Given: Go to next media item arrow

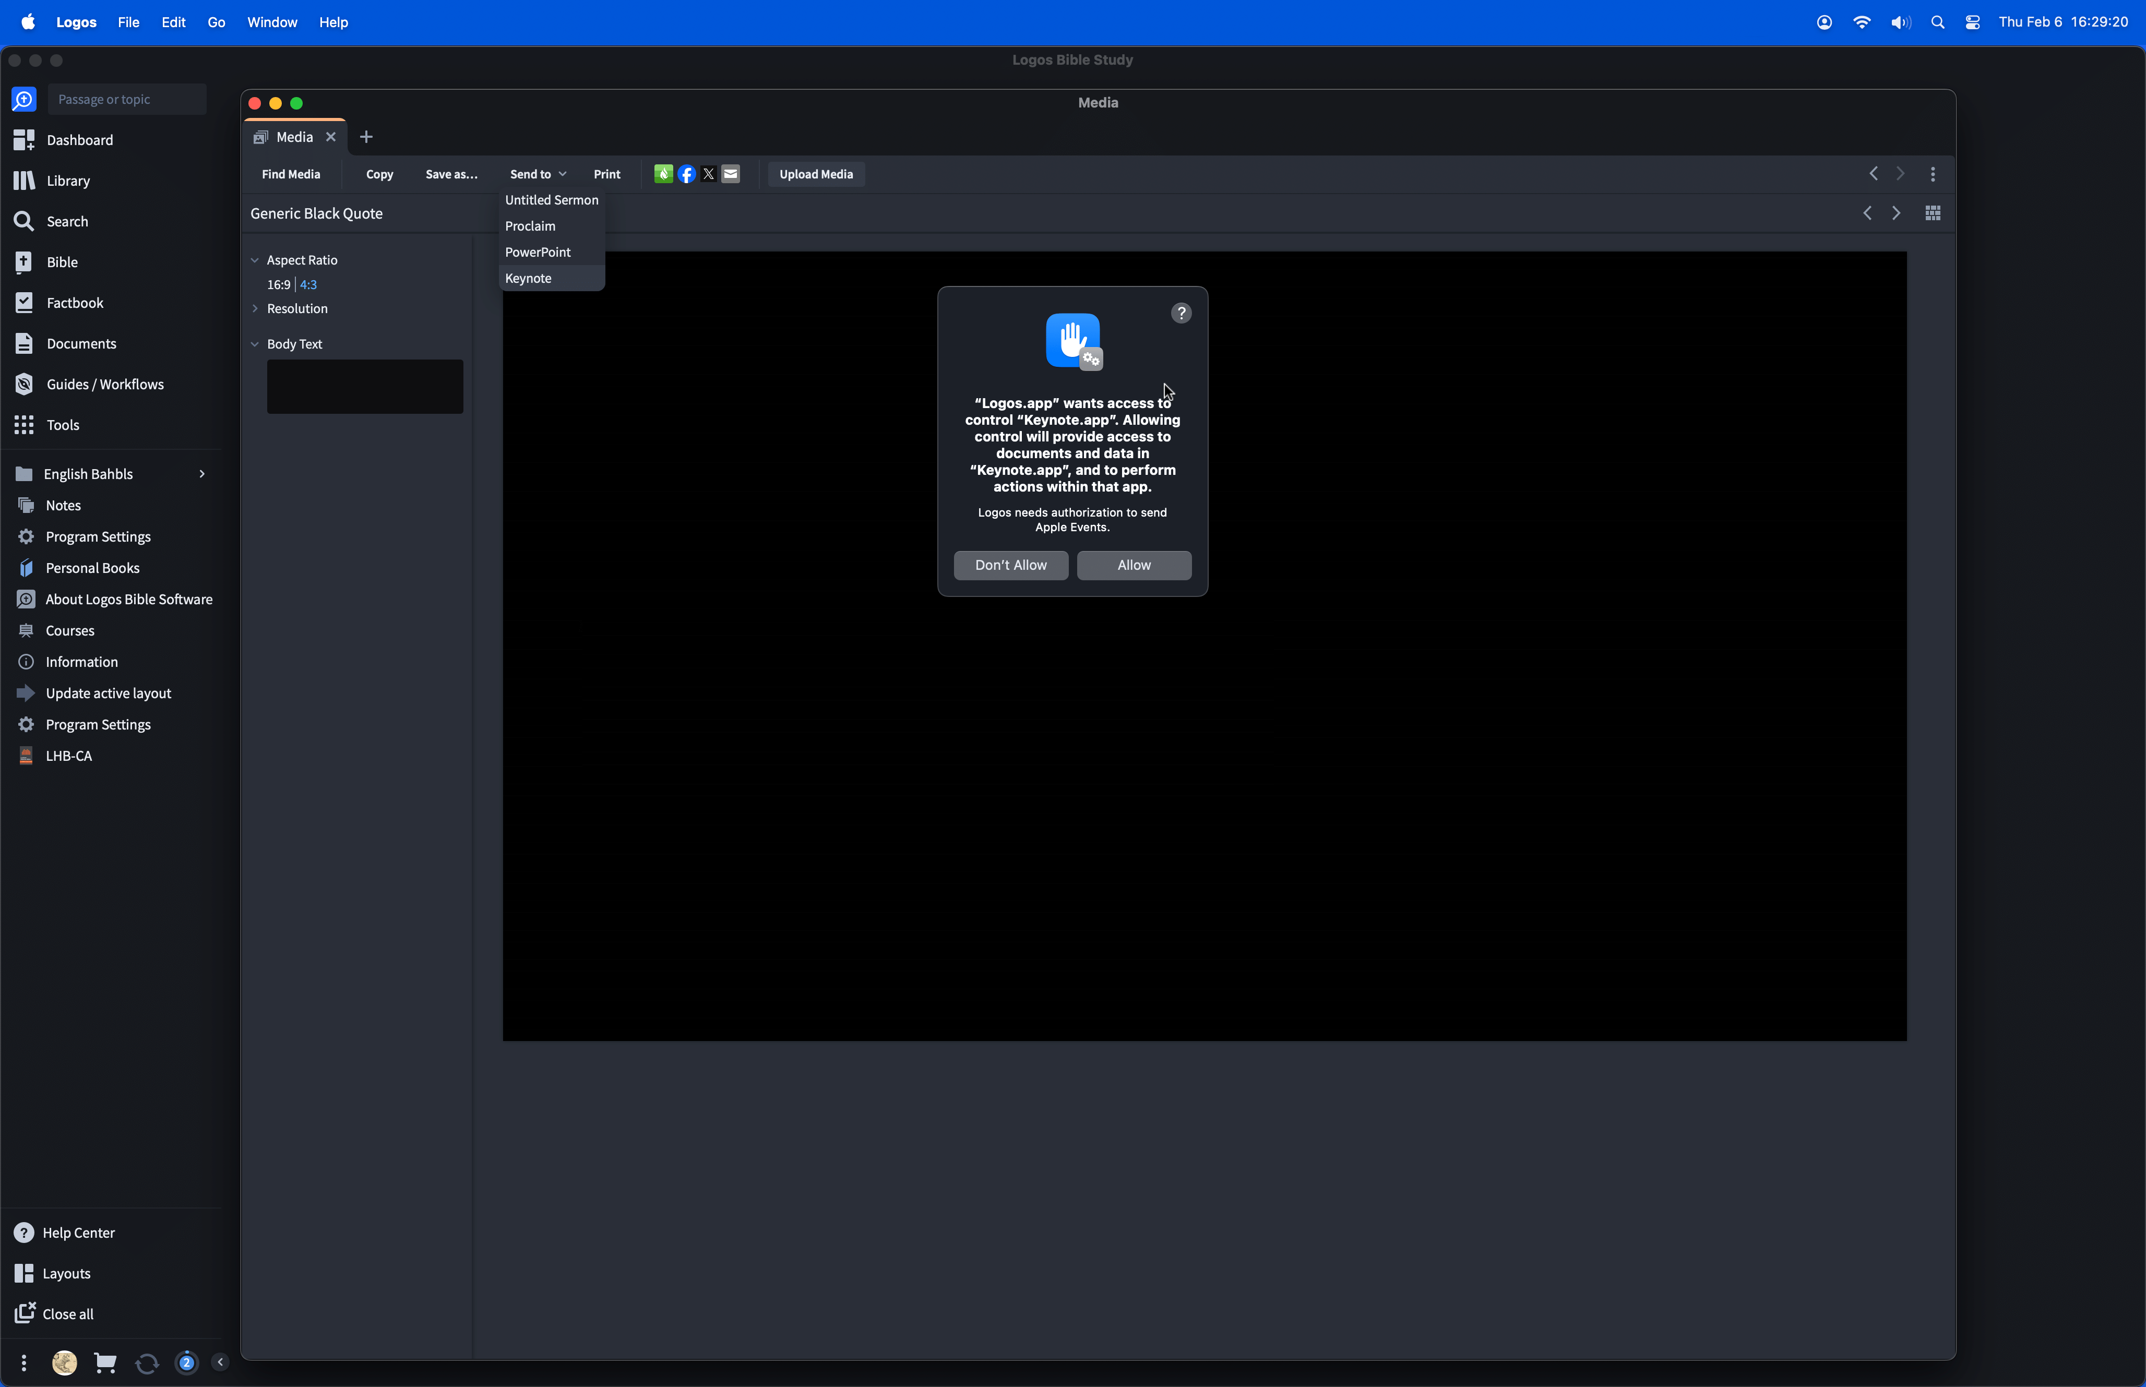Looking at the screenshot, I should tap(1897, 213).
